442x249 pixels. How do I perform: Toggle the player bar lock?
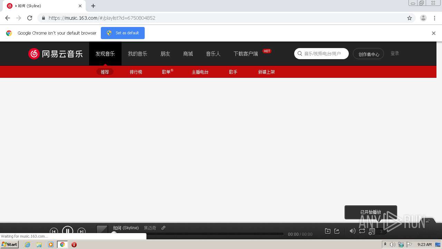click(428, 221)
